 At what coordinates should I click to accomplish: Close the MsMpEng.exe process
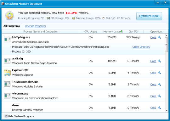[x=153, y=37]
